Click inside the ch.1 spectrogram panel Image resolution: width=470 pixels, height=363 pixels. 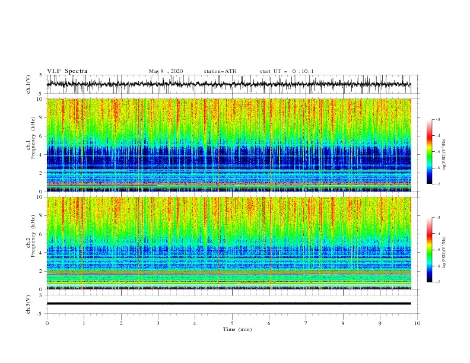coord(228,145)
